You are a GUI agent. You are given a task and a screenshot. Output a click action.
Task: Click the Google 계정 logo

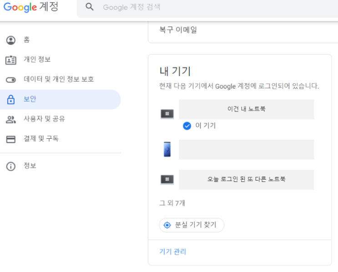31,8
